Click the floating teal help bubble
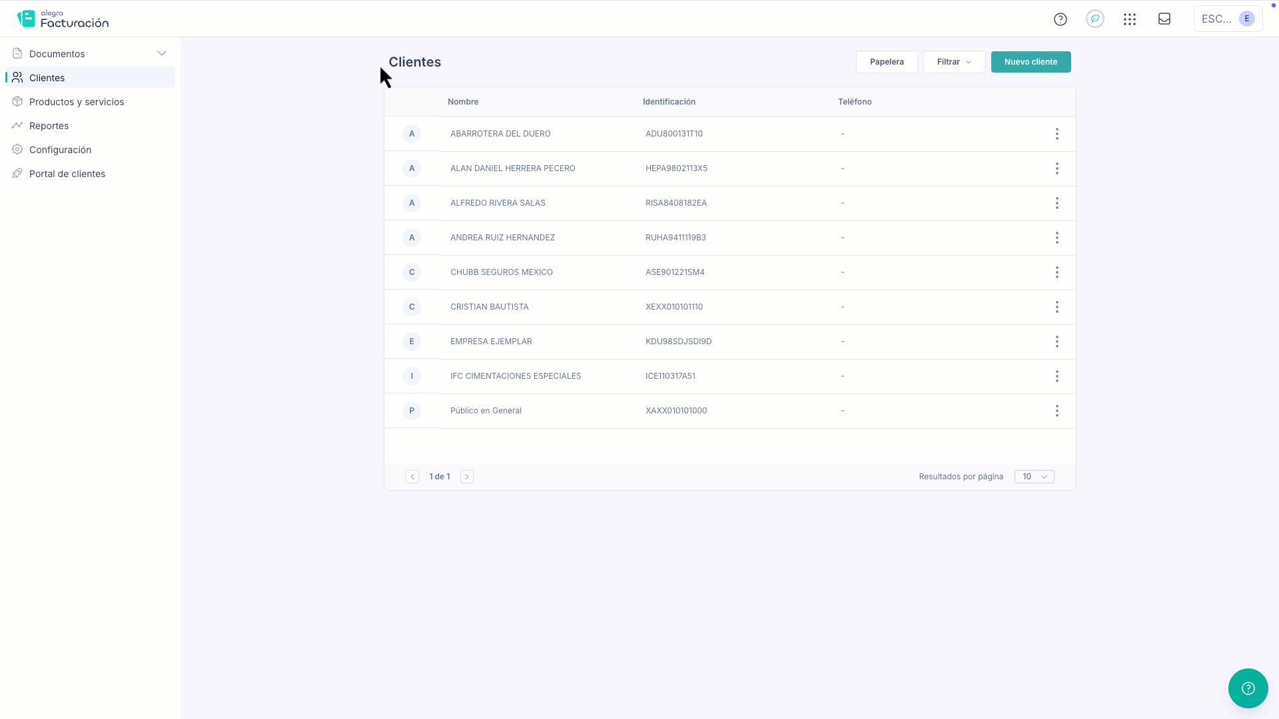This screenshot has width=1279, height=719. click(x=1247, y=688)
